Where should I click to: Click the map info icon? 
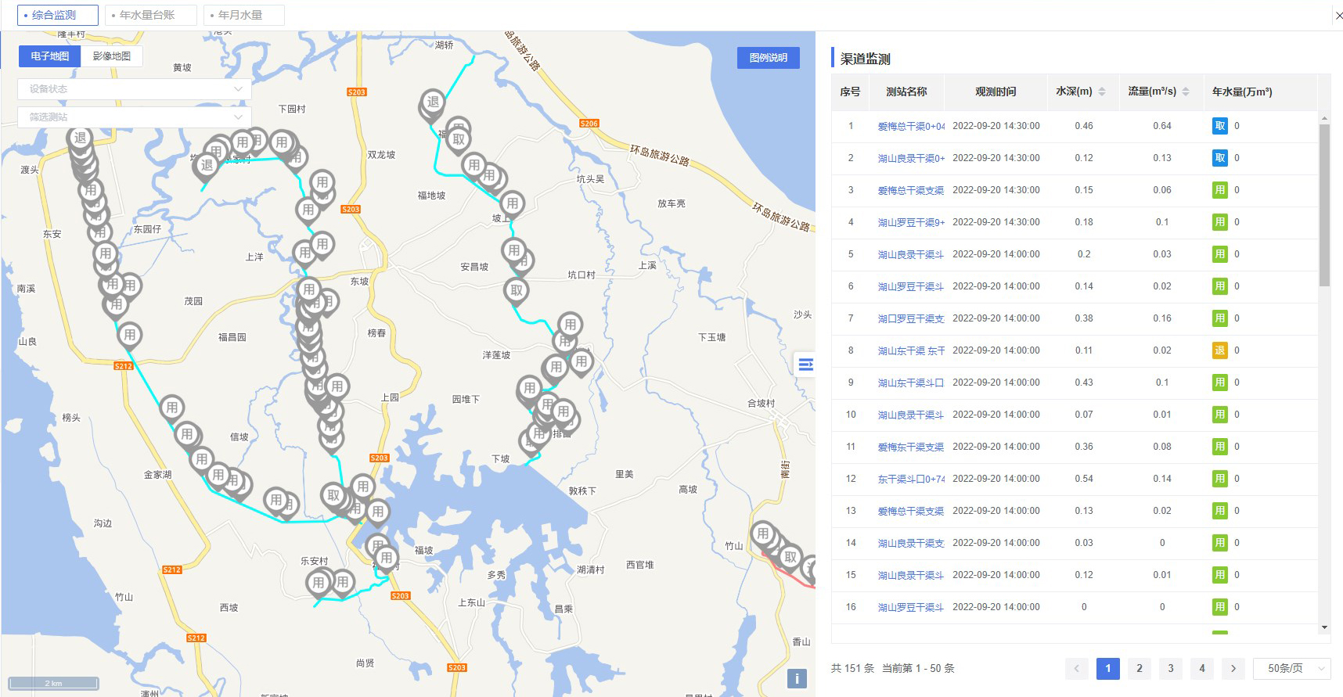tap(796, 678)
